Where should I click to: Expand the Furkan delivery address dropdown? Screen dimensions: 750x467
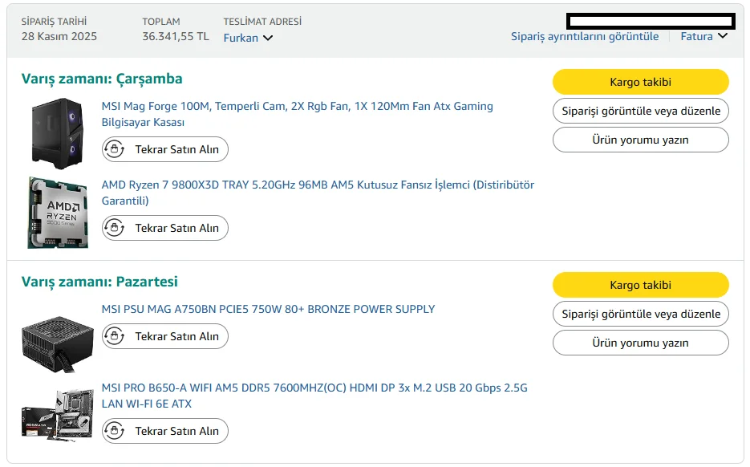(248, 38)
